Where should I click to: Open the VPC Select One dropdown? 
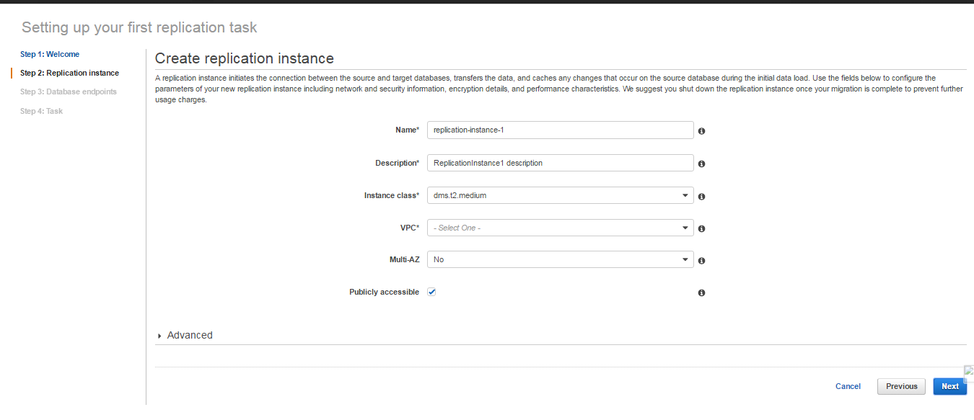point(561,228)
